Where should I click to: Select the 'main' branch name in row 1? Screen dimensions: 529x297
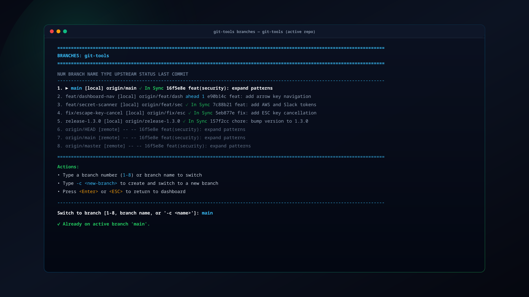point(76,88)
